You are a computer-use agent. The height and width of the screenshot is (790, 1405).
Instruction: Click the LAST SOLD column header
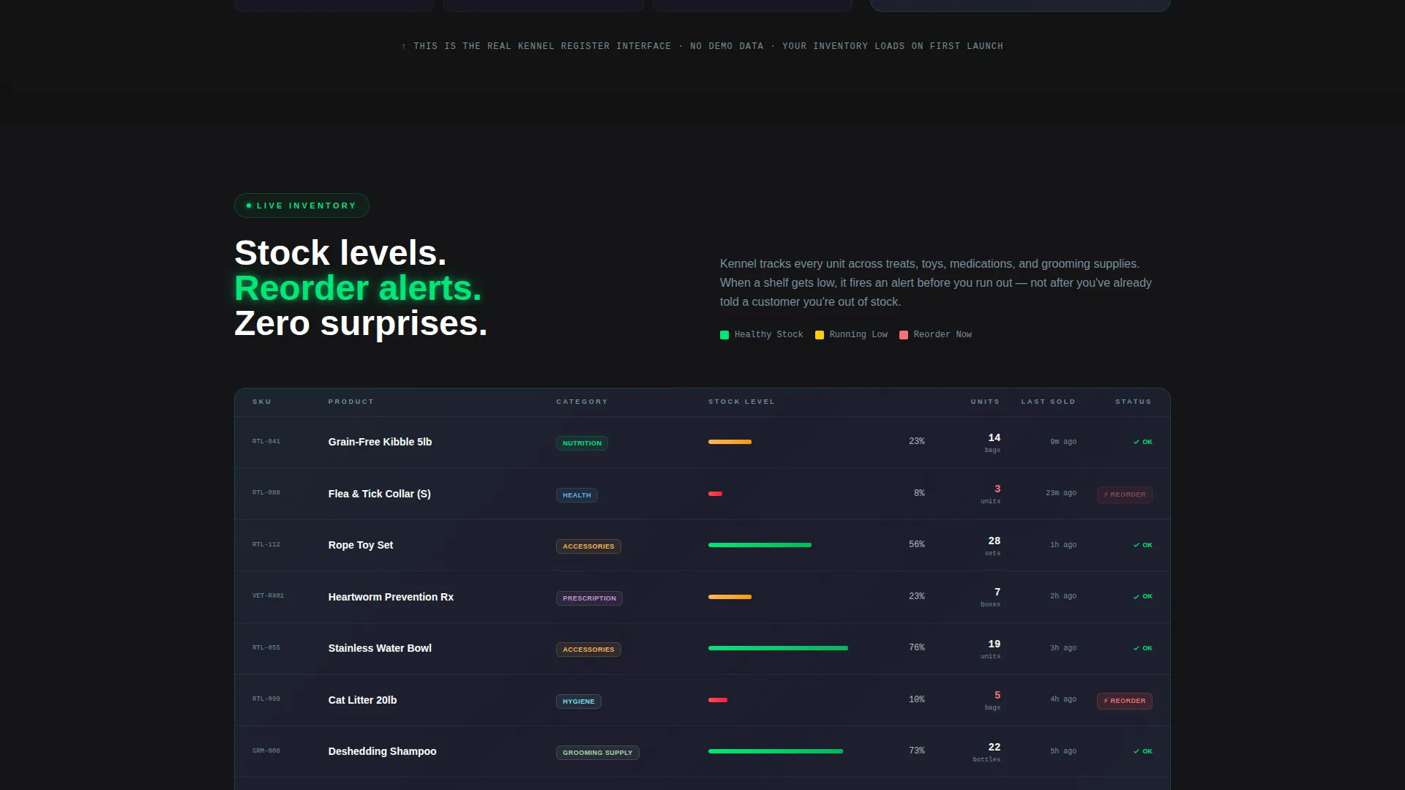(x=1049, y=402)
